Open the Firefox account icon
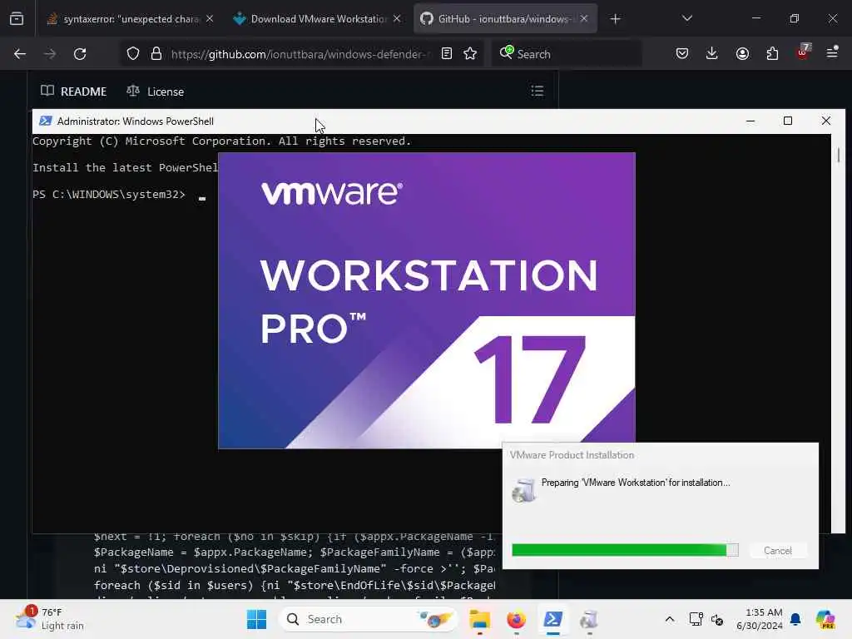This screenshot has height=639, width=852. pyautogui.click(x=742, y=54)
